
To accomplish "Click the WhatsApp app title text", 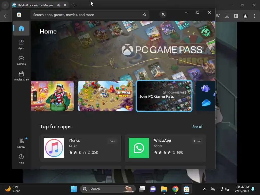I will [162, 140].
